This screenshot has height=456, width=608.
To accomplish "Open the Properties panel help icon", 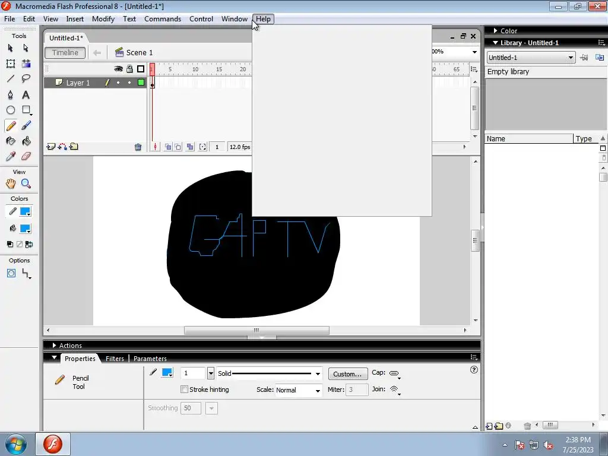I will 474,369.
